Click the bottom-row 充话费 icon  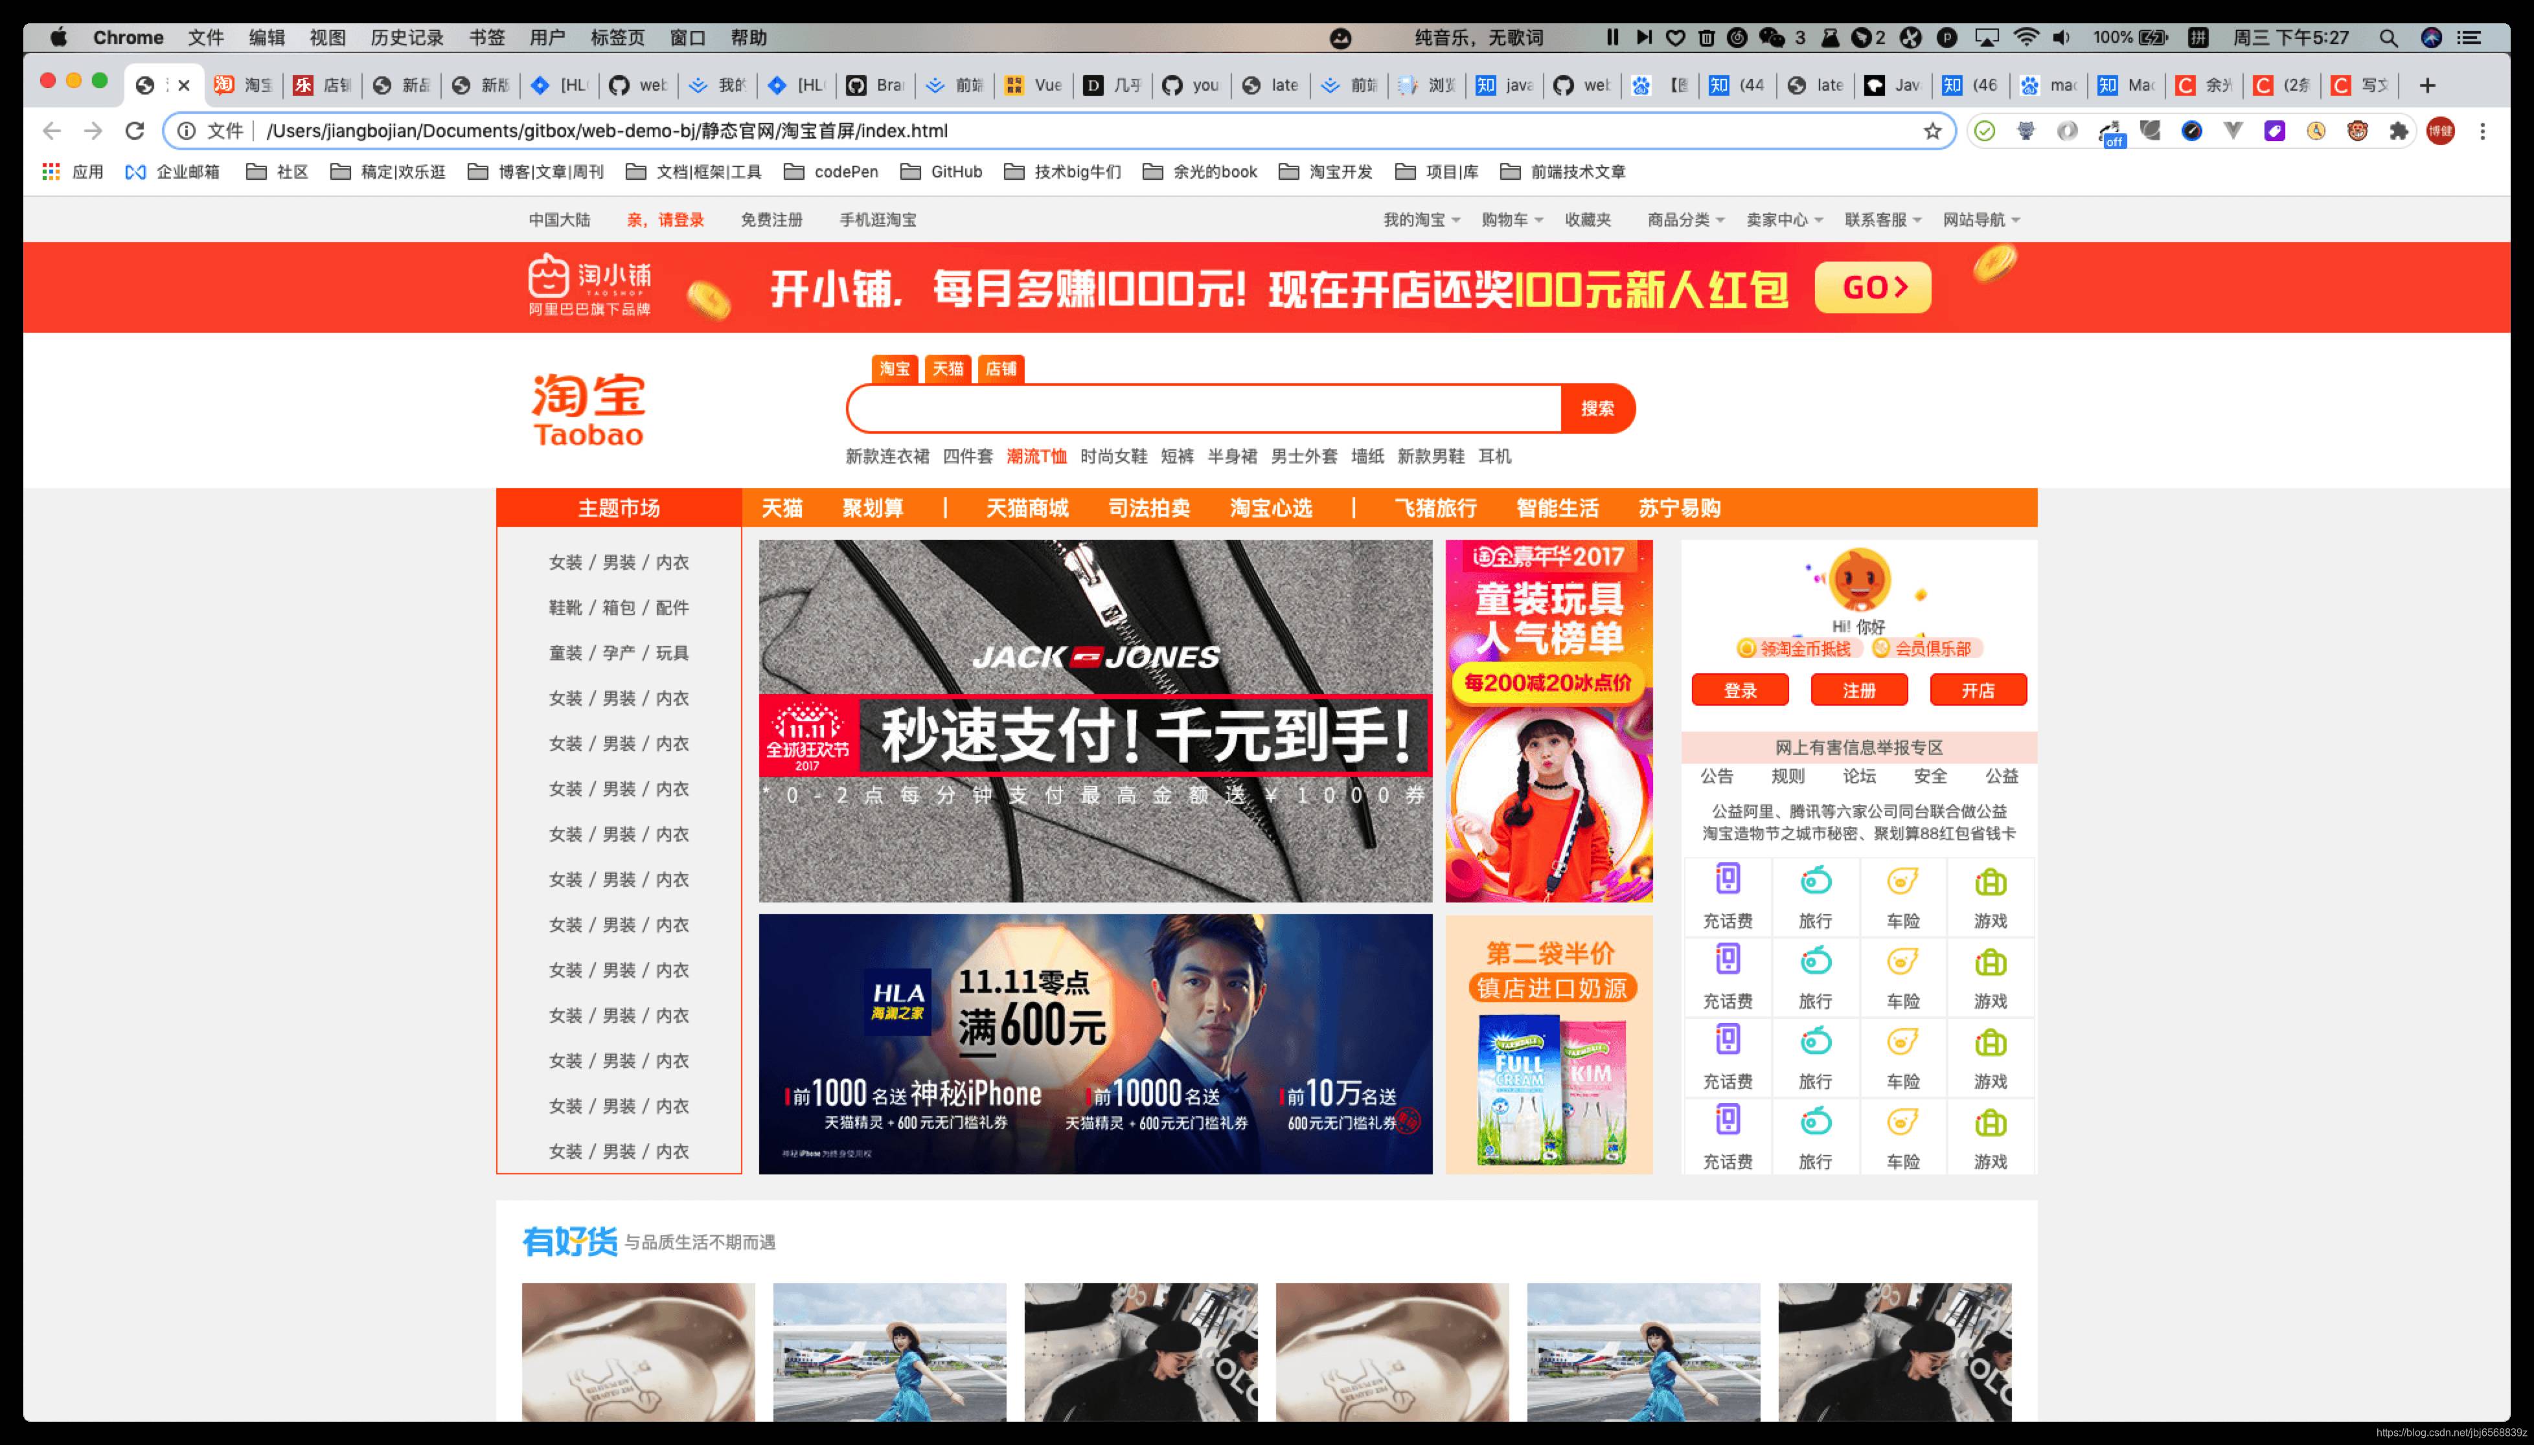(1728, 1121)
